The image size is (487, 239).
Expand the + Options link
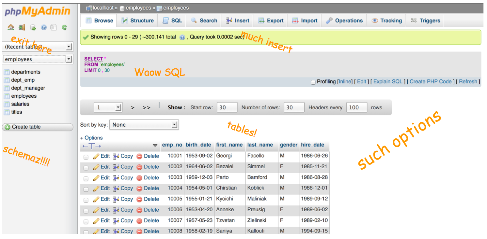[91, 138]
